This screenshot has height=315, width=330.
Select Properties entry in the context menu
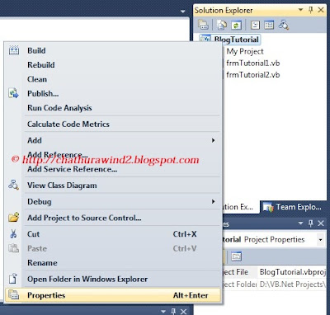click(113, 295)
